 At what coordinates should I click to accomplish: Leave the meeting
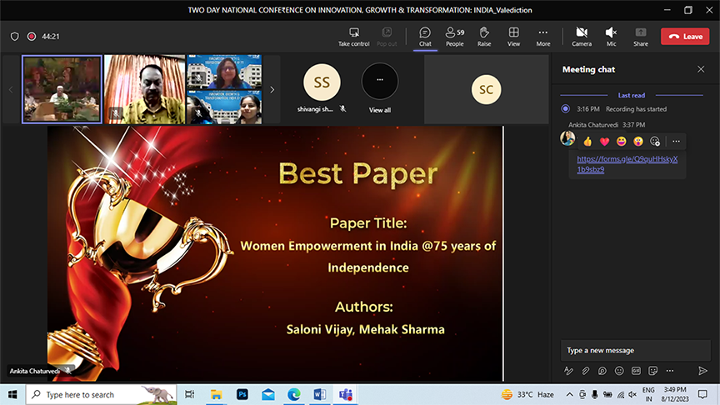(685, 37)
